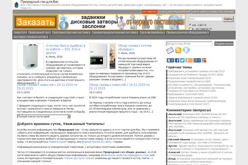This screenshot has height=165, width=248.
Task: Open Анатолий's comment 'Компания ЭКС-ФОРМА более 26 лет'
Action: pyautogui.click(x=198, y=115)
